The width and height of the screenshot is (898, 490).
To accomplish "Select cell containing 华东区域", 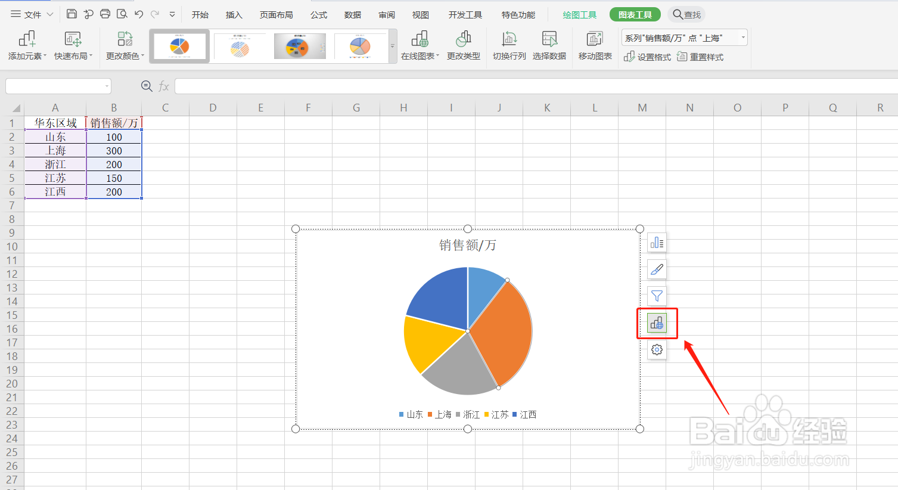I will click(55, 123).
